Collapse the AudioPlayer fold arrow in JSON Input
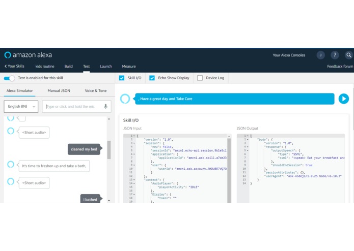This screenshot has width=354, height=251. click(x=134, y=183)
